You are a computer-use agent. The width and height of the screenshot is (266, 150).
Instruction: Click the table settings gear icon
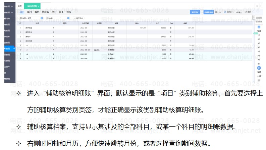20,23
